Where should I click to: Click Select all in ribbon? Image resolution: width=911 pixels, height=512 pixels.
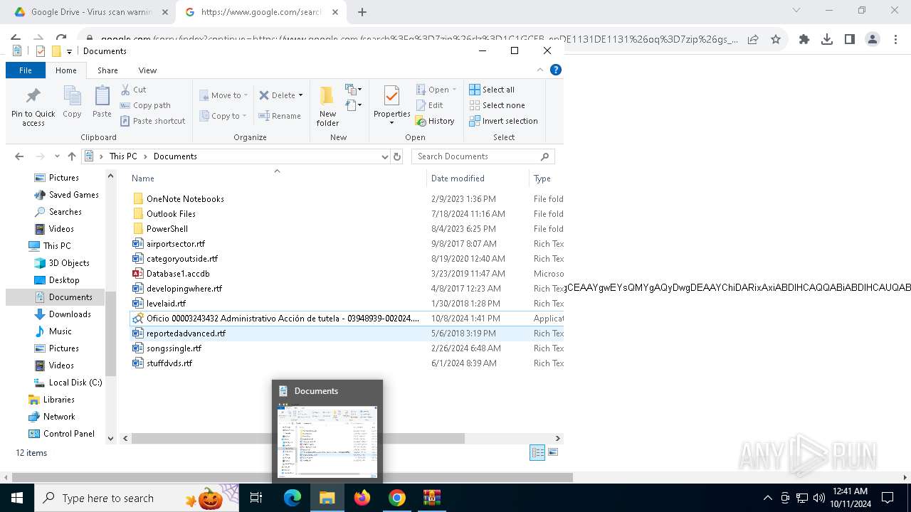click(492, 90)
